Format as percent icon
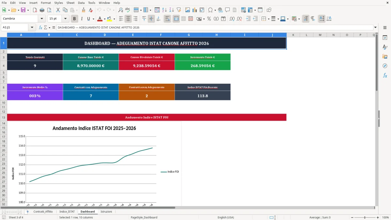This screenshot has width=391, height=220. coord(209,19)
